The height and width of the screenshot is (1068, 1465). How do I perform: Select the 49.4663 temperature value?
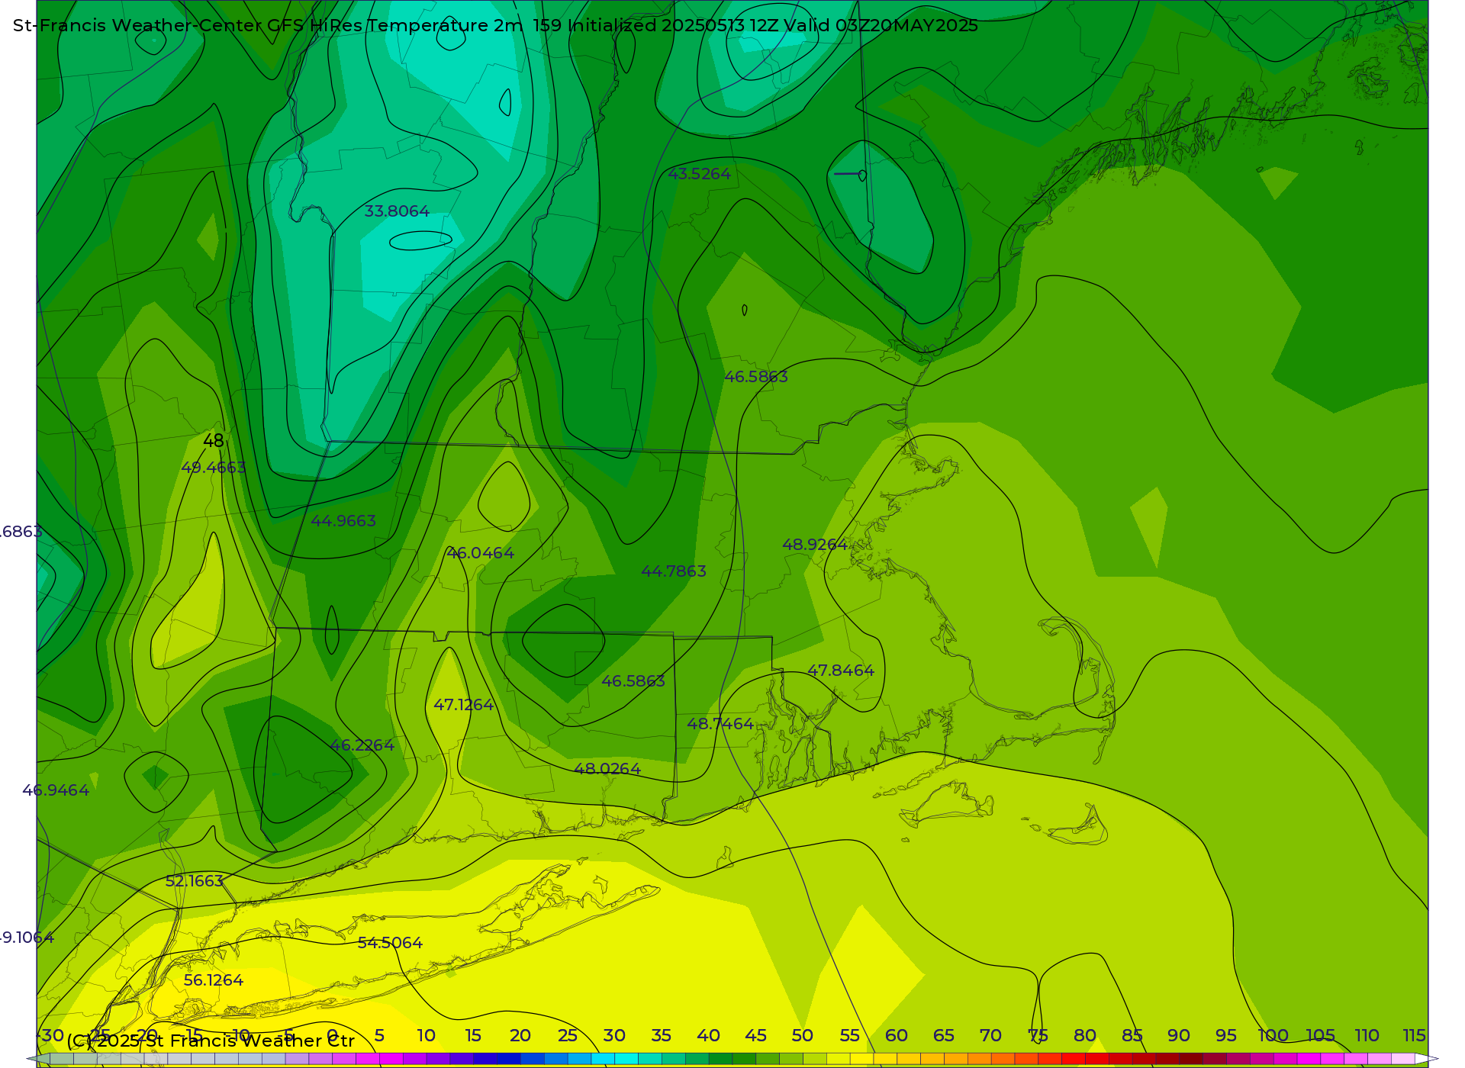click(214, 468)
